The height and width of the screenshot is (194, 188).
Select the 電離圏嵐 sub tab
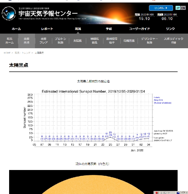(129, 41)
